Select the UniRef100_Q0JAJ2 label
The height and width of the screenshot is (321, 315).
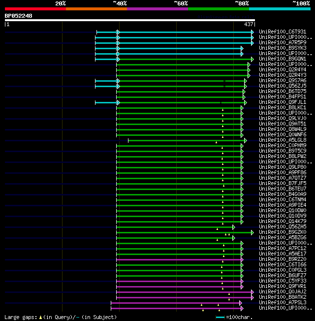(283, 292)
